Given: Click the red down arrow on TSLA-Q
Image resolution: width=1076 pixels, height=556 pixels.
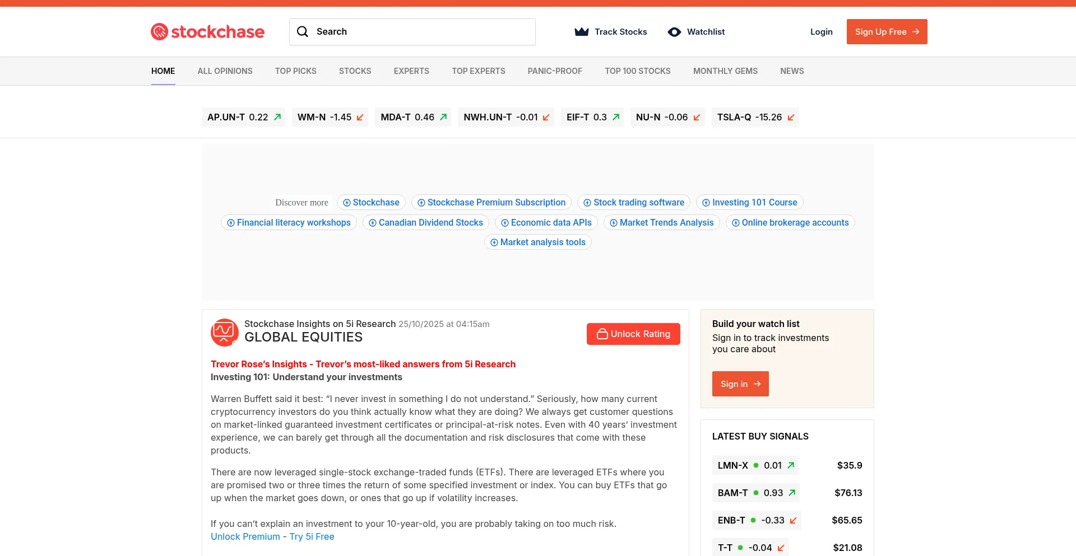Looking at the screenshot, I should coord(791,118).
